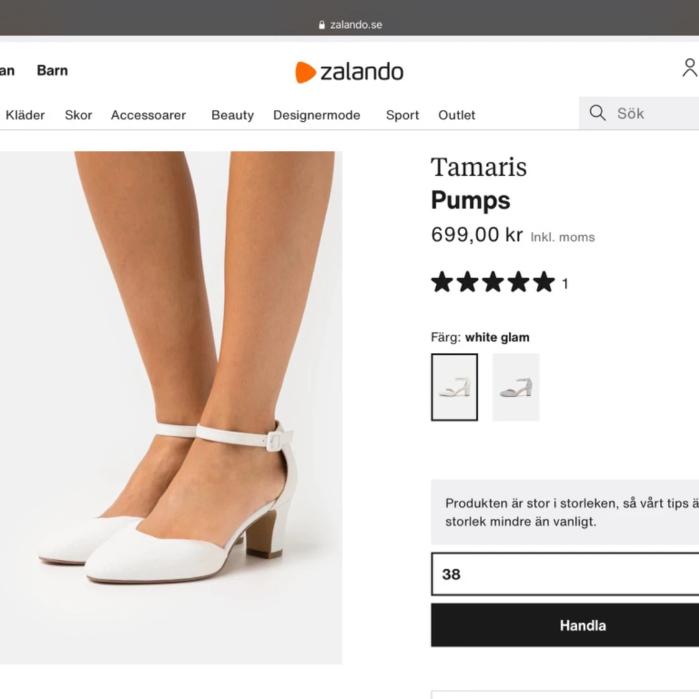Viewport: 699px width, 699px height.
Task: Click the five-star rating
Action: click(x=493, y=282)
